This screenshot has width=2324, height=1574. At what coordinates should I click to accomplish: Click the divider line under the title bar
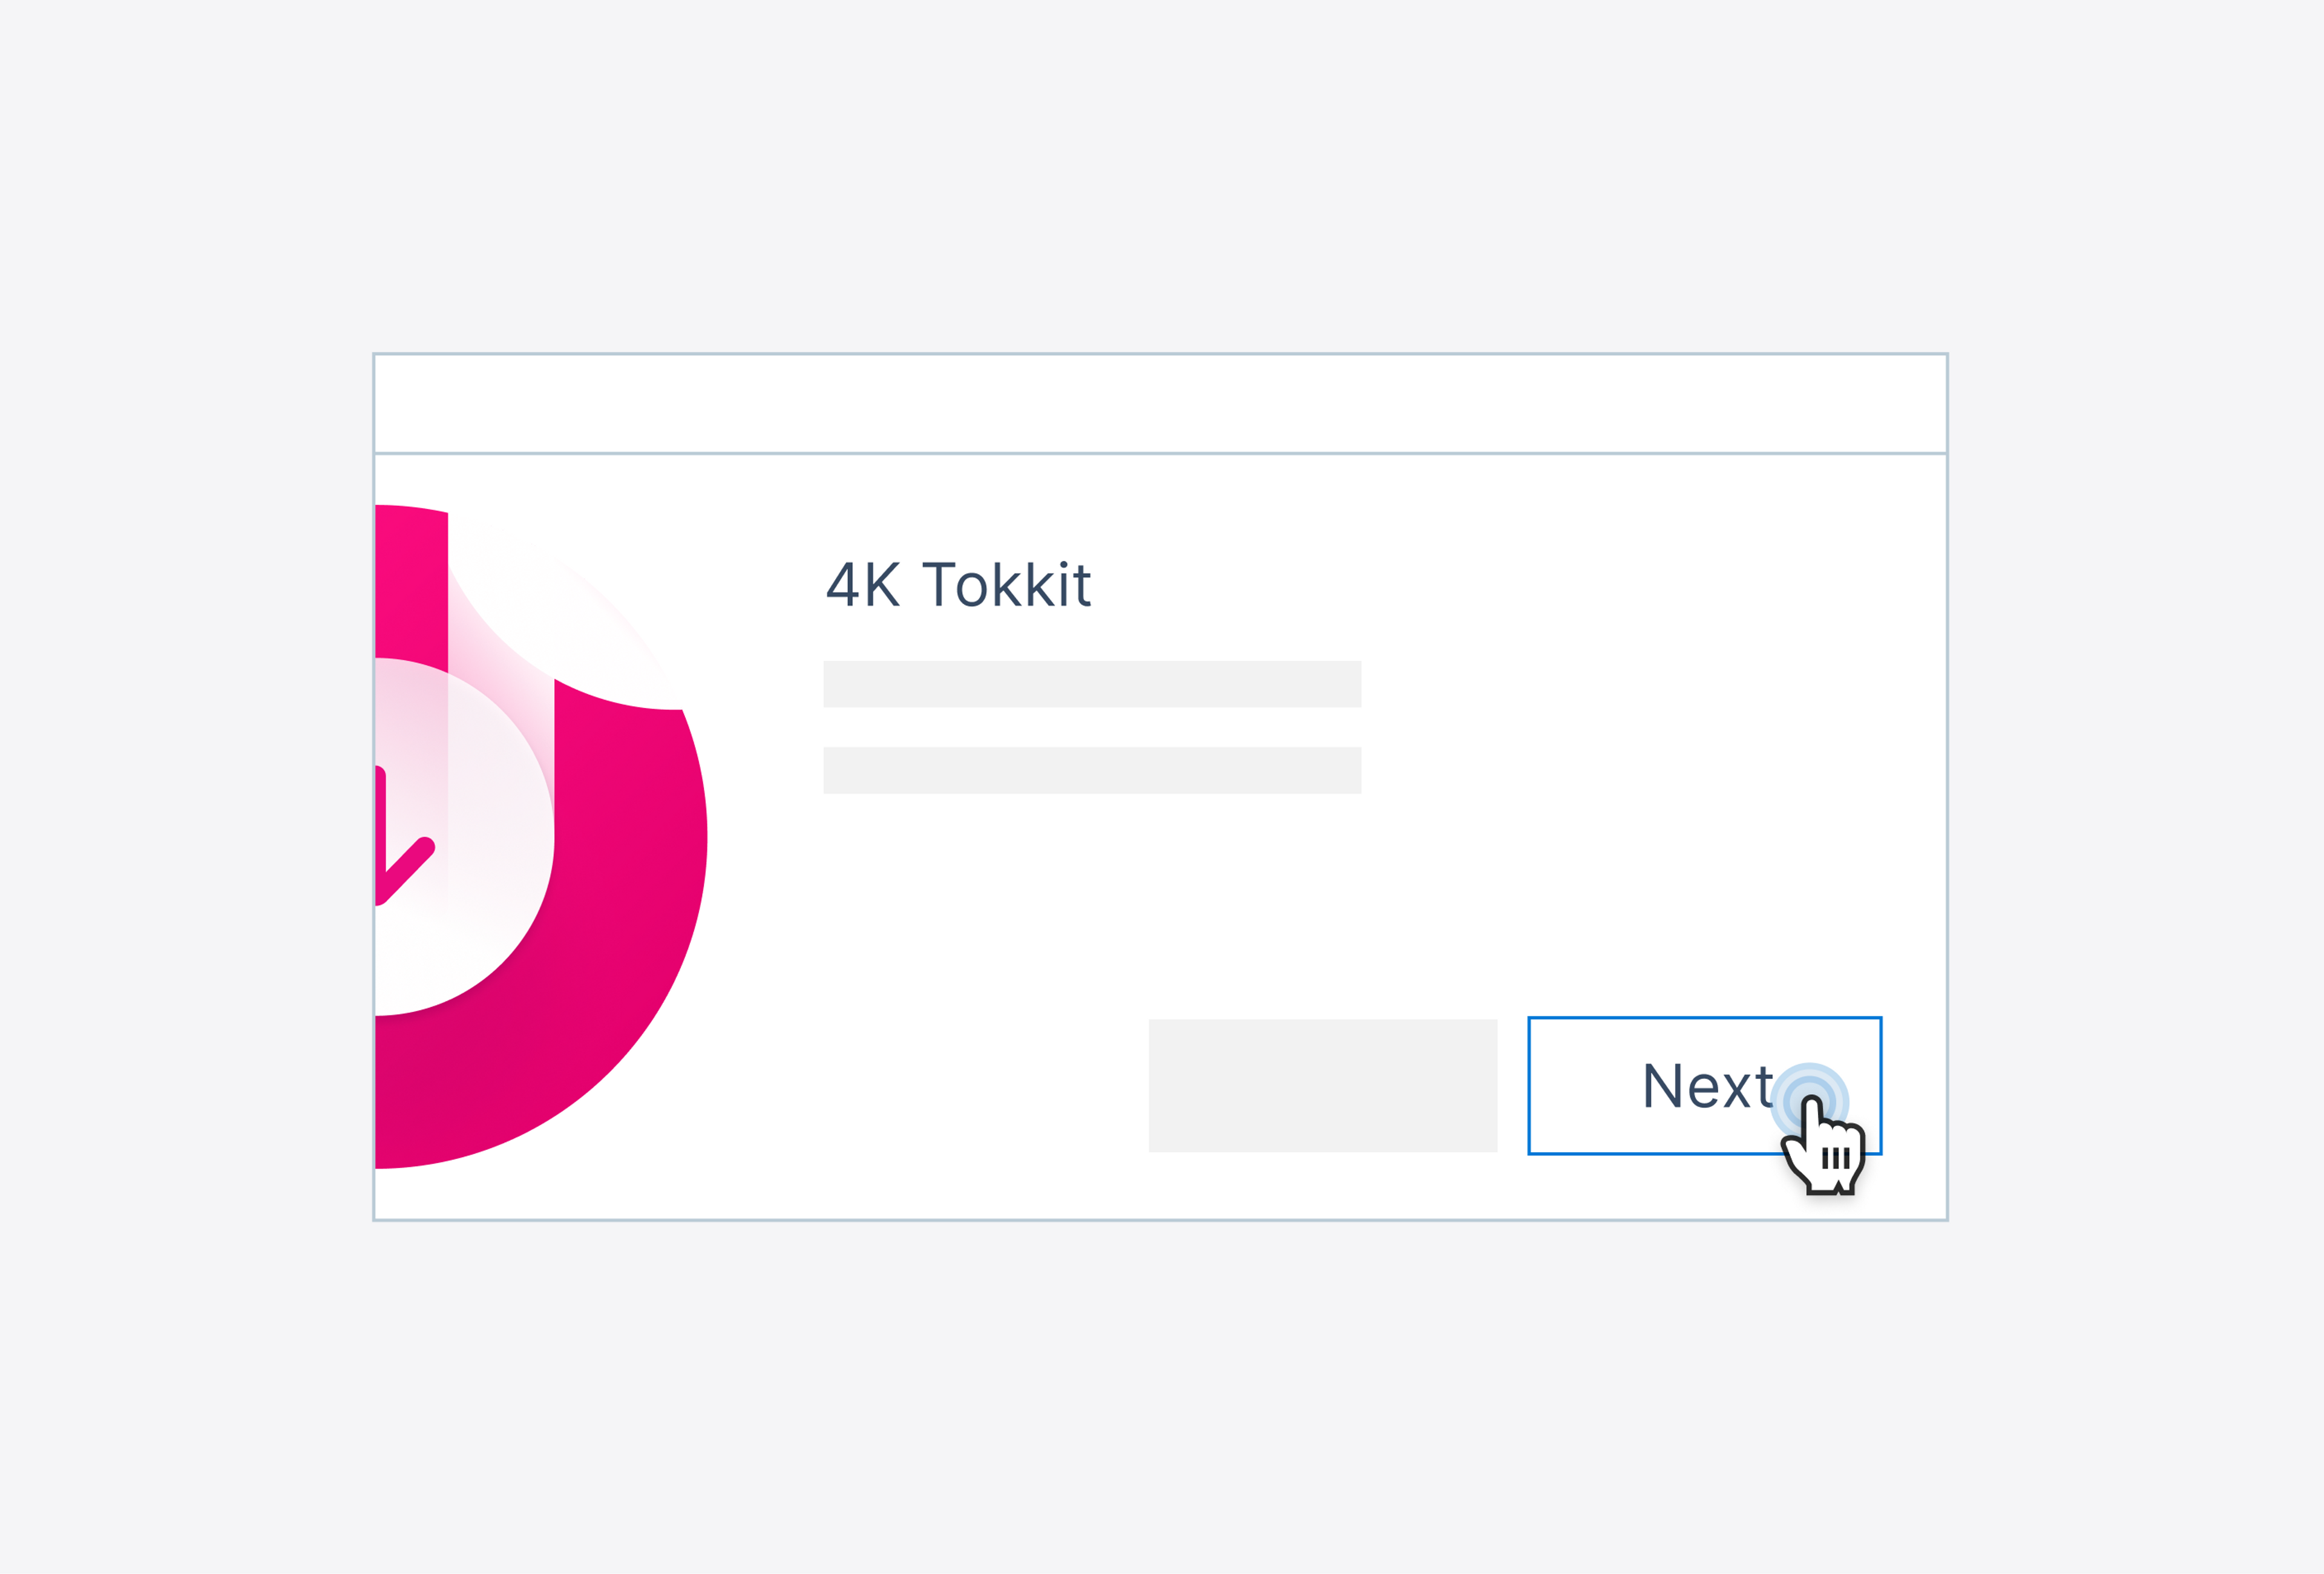coord(1160,453)
